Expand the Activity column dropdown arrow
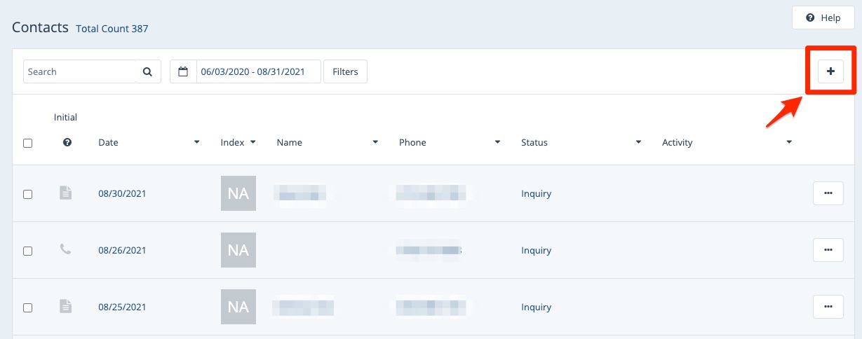 (x=789, y=142)
